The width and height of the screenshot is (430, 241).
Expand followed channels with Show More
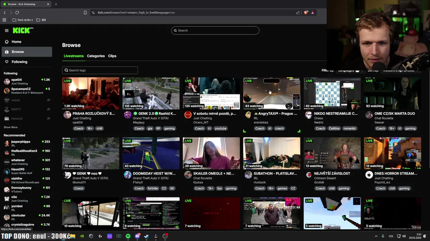point(10,127)
